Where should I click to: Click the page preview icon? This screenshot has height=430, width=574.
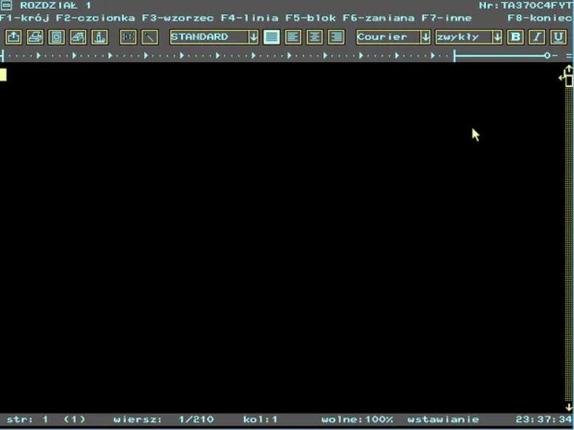point(56,37)
